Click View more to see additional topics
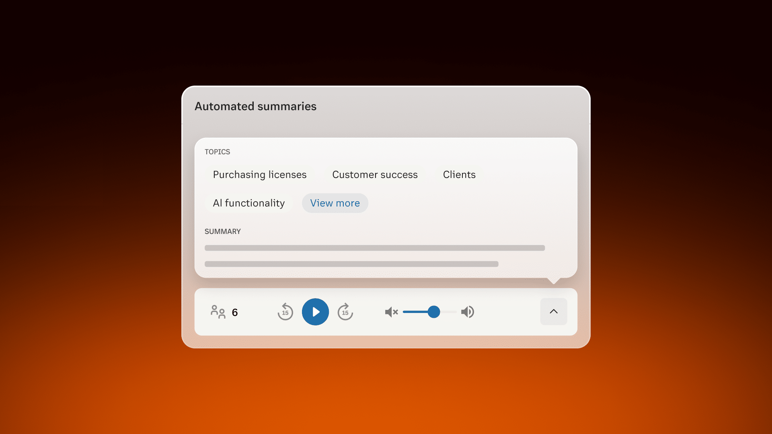The image size is (772, 434). coord(335,203)
